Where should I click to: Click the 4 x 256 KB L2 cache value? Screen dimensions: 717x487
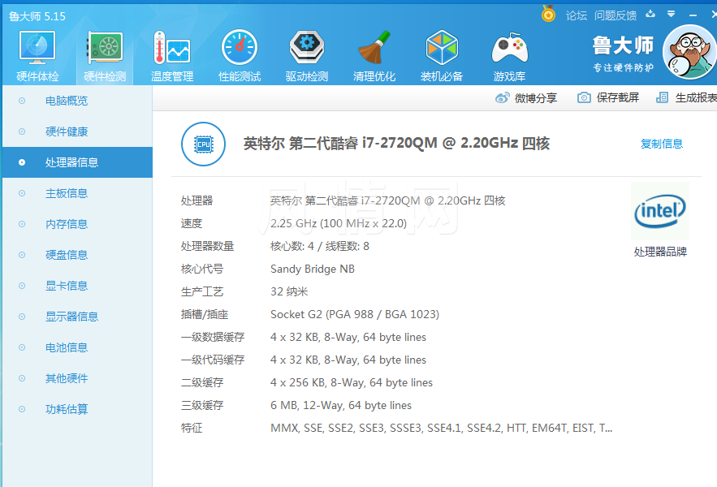351,382
